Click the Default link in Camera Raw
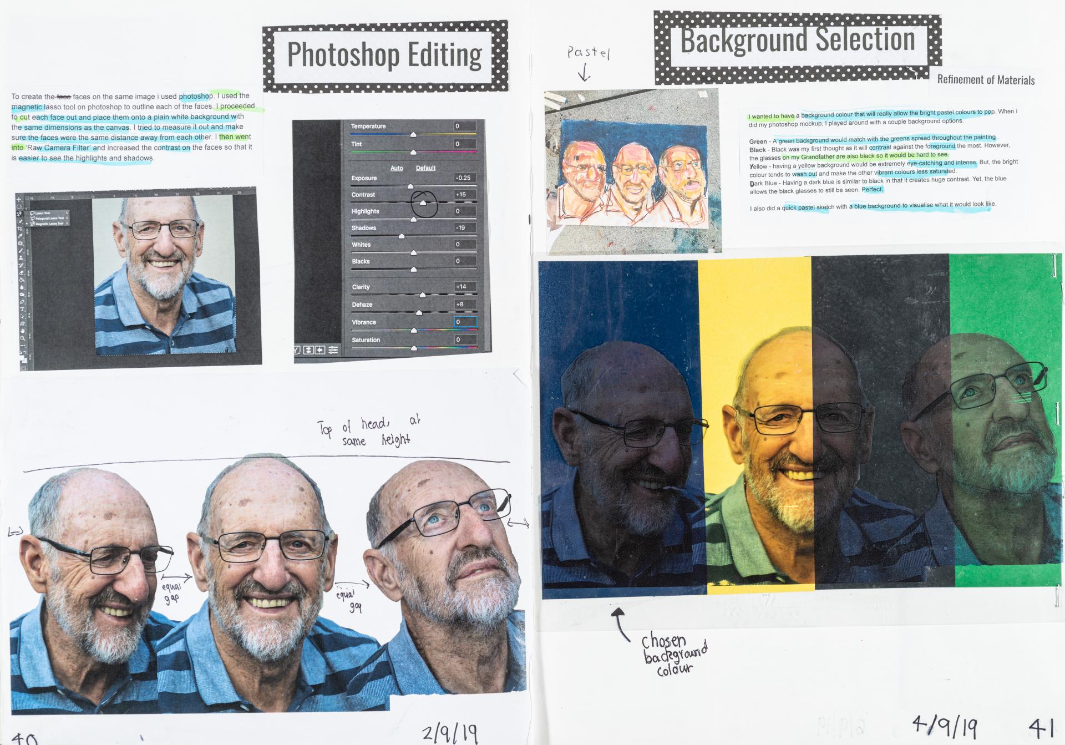The width and height of the screenshot is (1065, 745). click(x=425, y=168)
